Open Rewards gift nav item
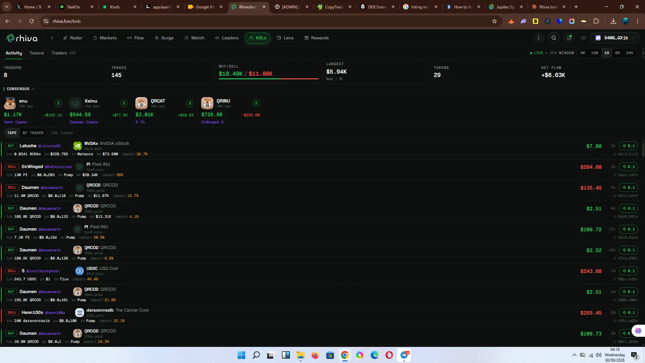Screen dimensions: 645x363 pos(316,38)
